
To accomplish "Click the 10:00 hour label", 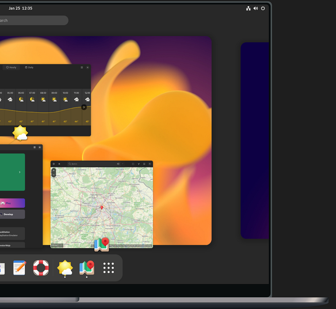I will pyautogui.click(x=66, y=93).
